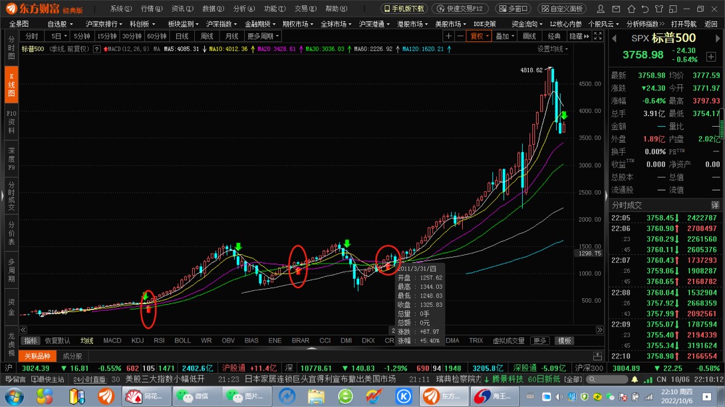Add 标普500 to watchlist plus icon
725x407 pixels.
pos(711,56)
